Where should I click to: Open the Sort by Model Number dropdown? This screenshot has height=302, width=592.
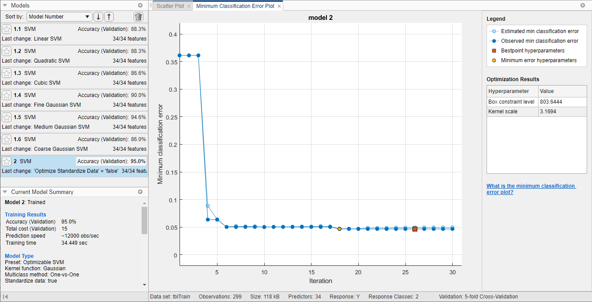59,16
